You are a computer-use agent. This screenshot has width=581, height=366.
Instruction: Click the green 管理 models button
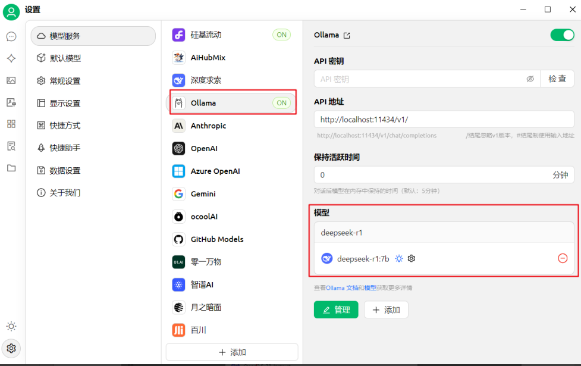[x=336, y=309]
